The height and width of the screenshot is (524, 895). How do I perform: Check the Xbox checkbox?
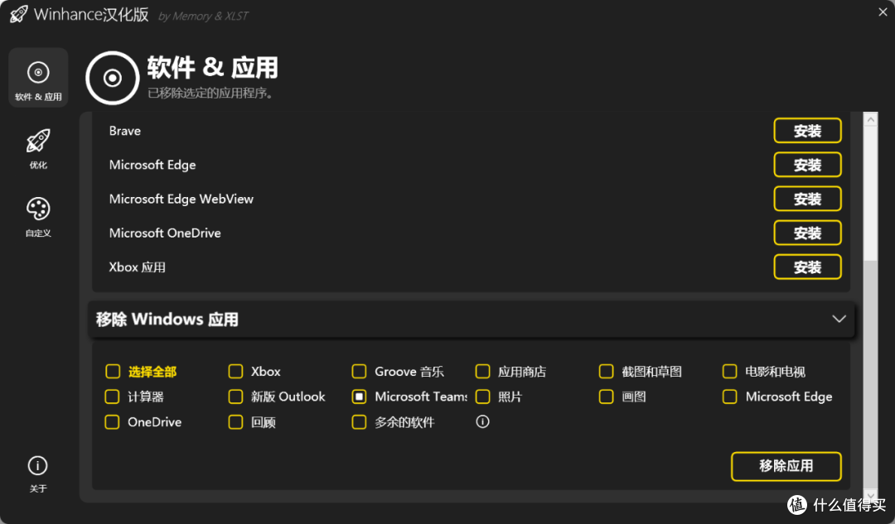pyautogui.click(x=235, y=372)
